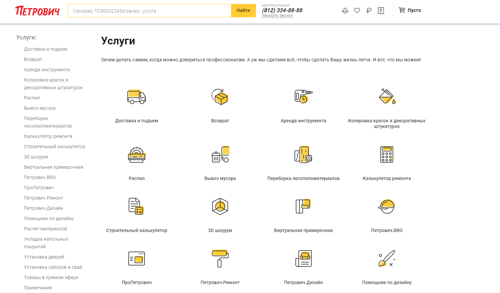Image resolution: width=500 pixels, height=293 pixels.
Task: Open favorites heart icon in header
Action: [x=357, y=11]
